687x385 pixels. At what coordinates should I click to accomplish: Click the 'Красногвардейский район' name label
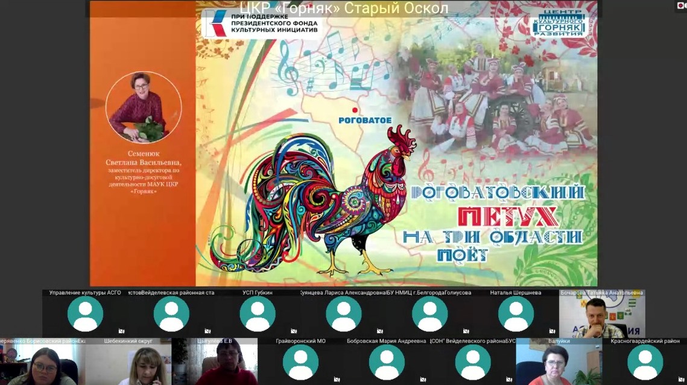click(645, 341)
